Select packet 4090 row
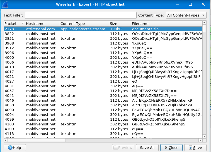This screenshot has height=152, width=211. point(103,110)
